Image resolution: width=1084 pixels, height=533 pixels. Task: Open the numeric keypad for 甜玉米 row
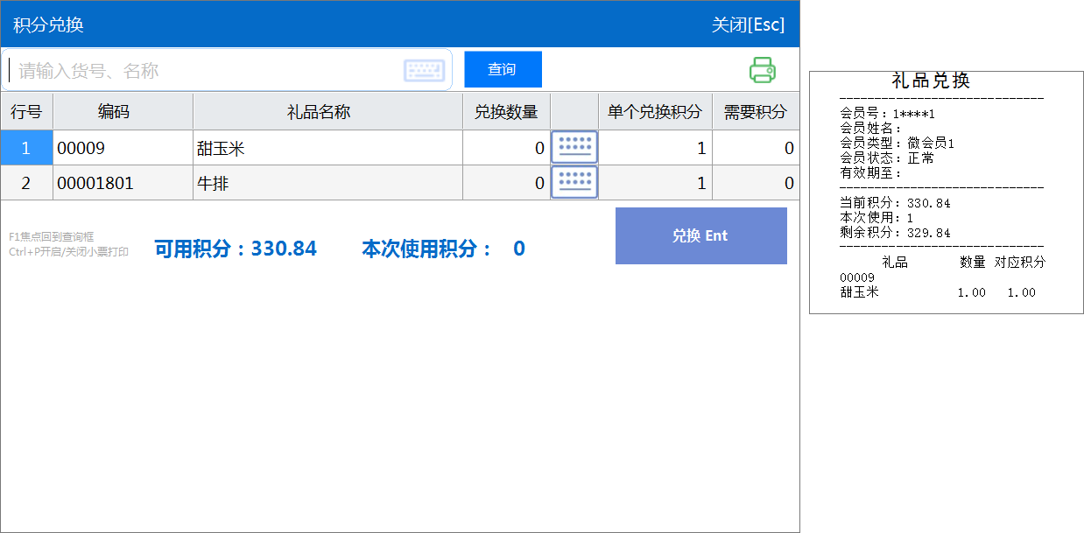[574, 148]
